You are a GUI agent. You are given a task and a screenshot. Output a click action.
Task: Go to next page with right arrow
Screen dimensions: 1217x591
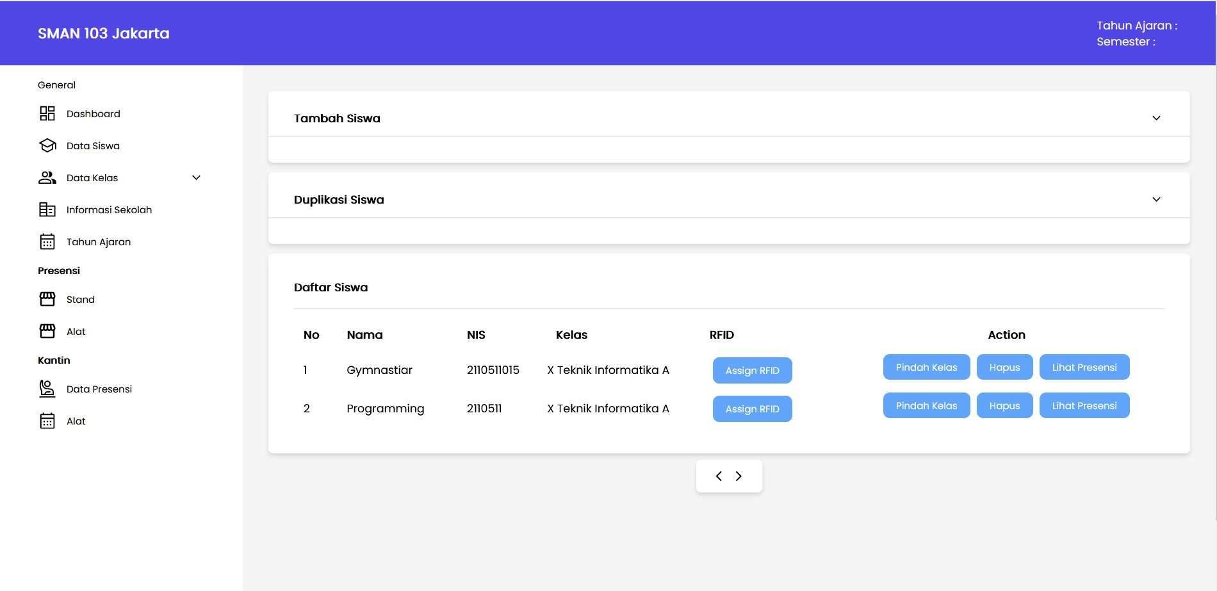(x=739, y=476)
